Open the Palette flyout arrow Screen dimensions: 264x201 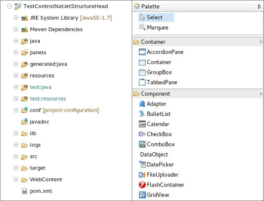[259, 6]
